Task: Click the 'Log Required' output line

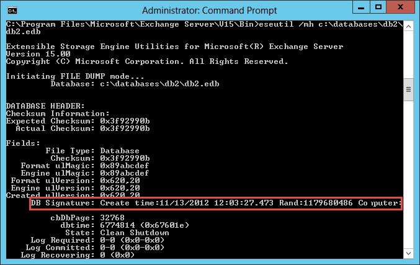Action: [x=97, y=240]
